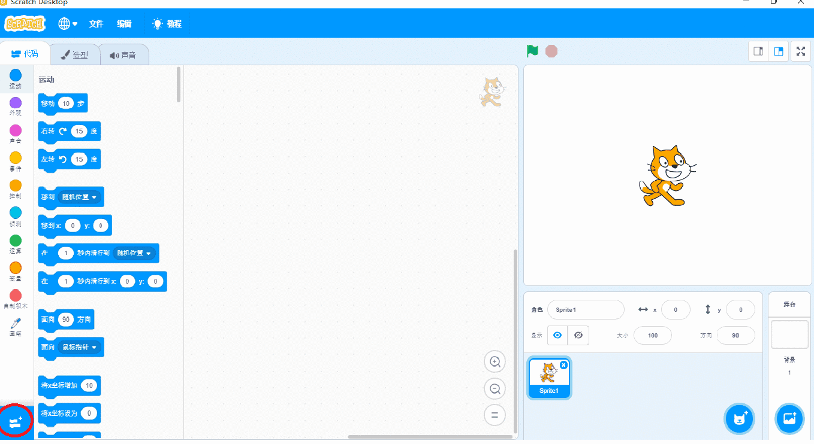Image resolution: width=814 pixels, height=444 pixels.
Task: Hide the sprite with crossed-eye icon
Action: (x=578, y=335)
